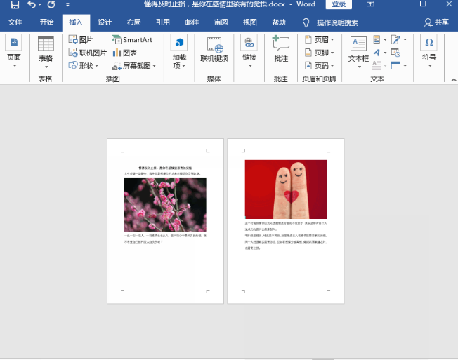Insert a SmartArt graphic
Screen dimensions: 458x360
point(132,40)
